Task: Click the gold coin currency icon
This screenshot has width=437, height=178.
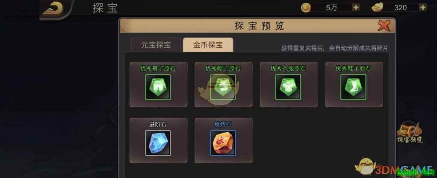Action: (306, 8)
